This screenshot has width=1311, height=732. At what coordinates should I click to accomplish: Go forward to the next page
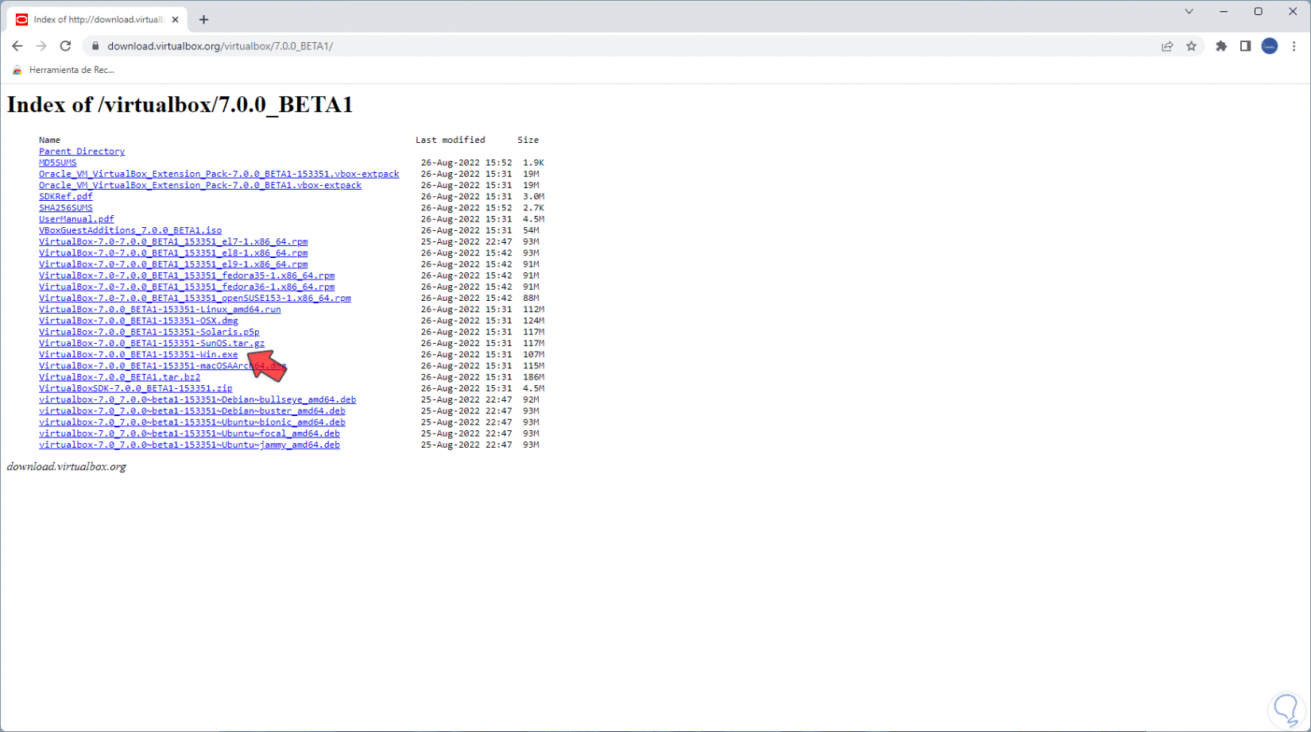coord(41,46)
